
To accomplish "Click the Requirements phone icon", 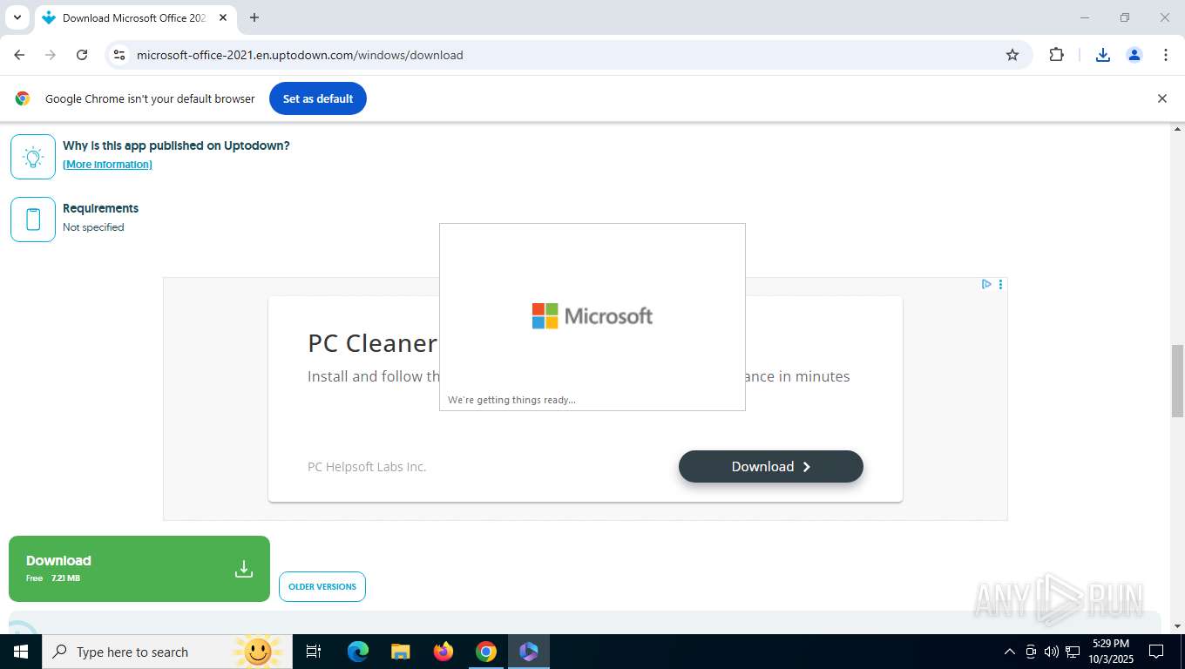I will 33,220.
